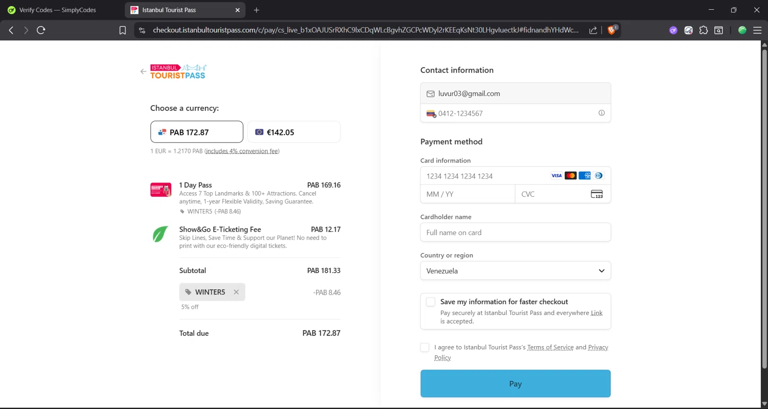Image resolution: width=768 pixels, height=409 pixels.
Task: Click the WINTER5 coupon tag under Subtotal
Action: [212, 292]
